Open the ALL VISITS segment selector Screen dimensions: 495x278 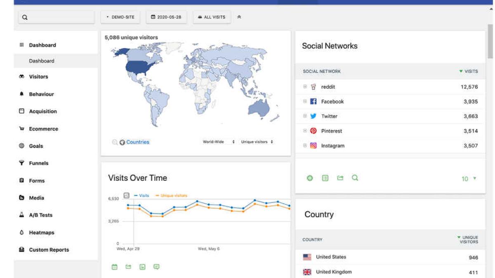[x=212, y=17]
